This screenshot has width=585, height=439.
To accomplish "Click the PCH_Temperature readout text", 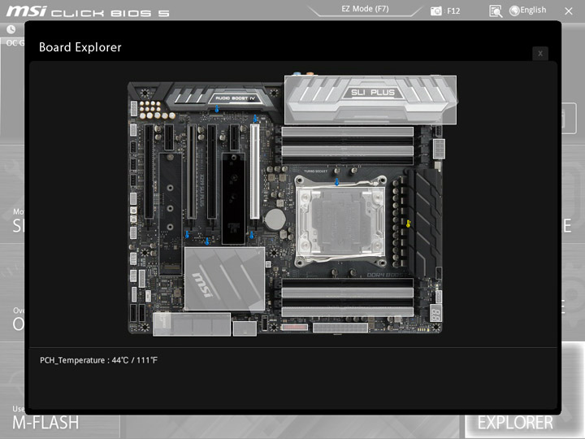I will point(98,360).
